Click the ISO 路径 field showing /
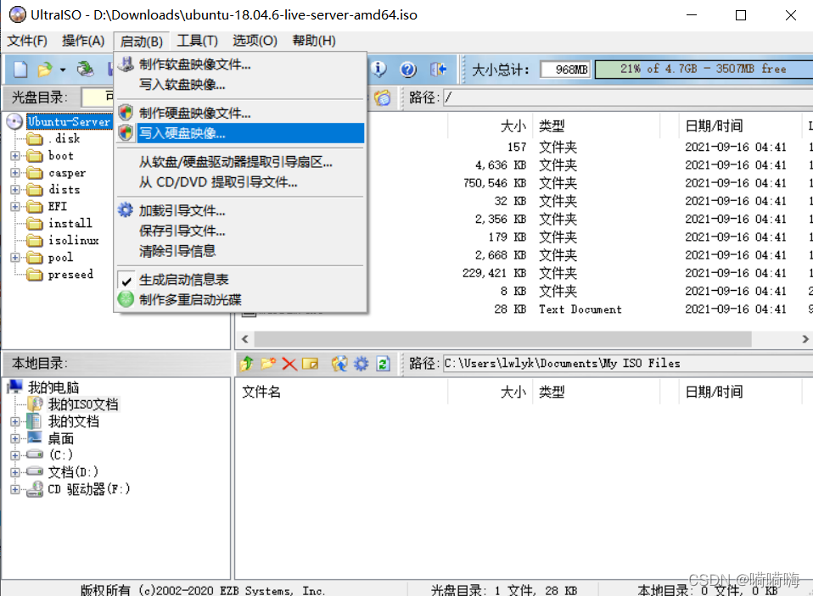Screen dimensions: 813x596 click(x=628, y=97)
